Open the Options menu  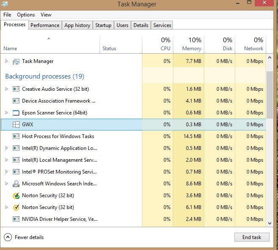click(x=26, y=15)
